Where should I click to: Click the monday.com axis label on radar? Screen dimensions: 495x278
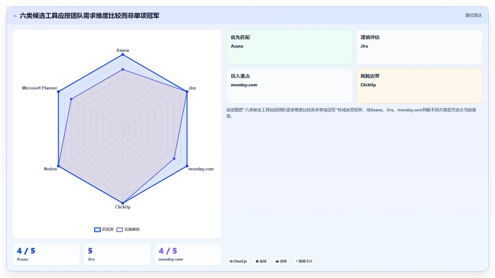[201, 169]
